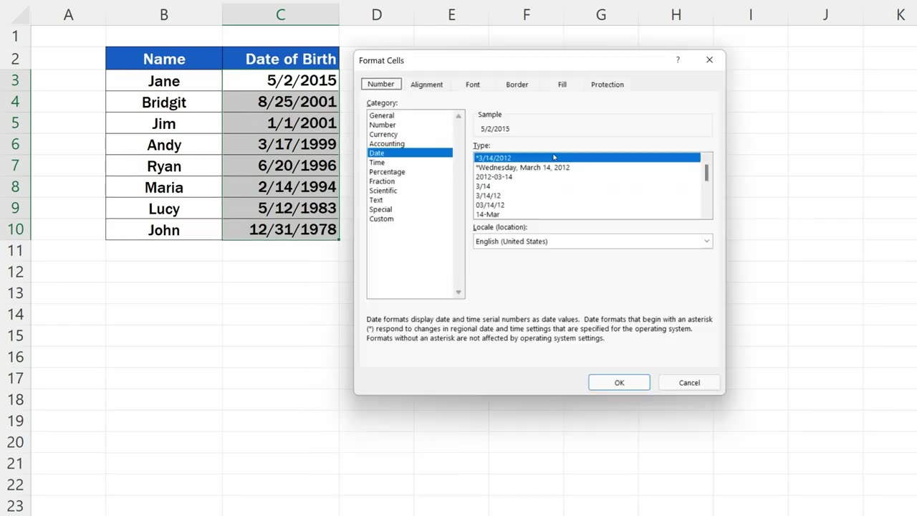Click the date cell 6/20/1996
This screenshot has width=917, height=516.
(281, 166)
